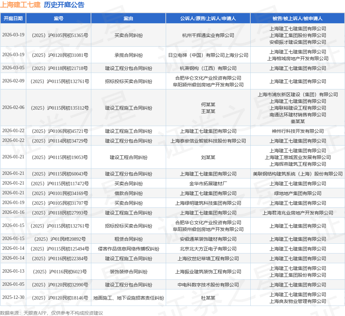Click defendant 神州行科技开发有限公司
The width and height of the screenshot is (345, 316).
point(298,131)
